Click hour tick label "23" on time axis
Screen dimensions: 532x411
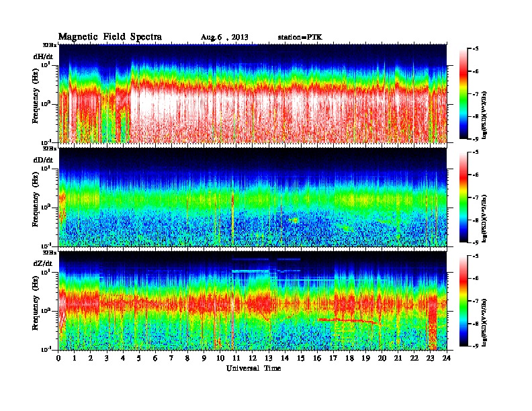430,358
